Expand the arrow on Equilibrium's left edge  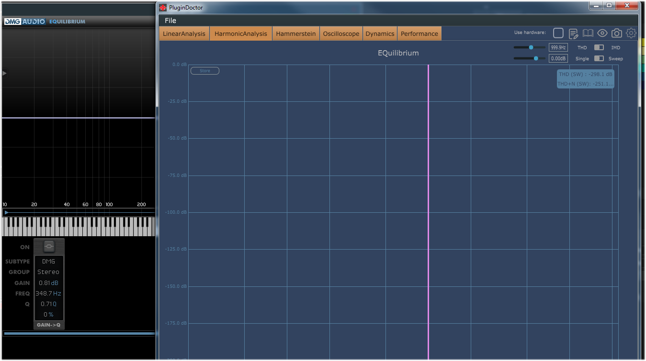(4, 73)
